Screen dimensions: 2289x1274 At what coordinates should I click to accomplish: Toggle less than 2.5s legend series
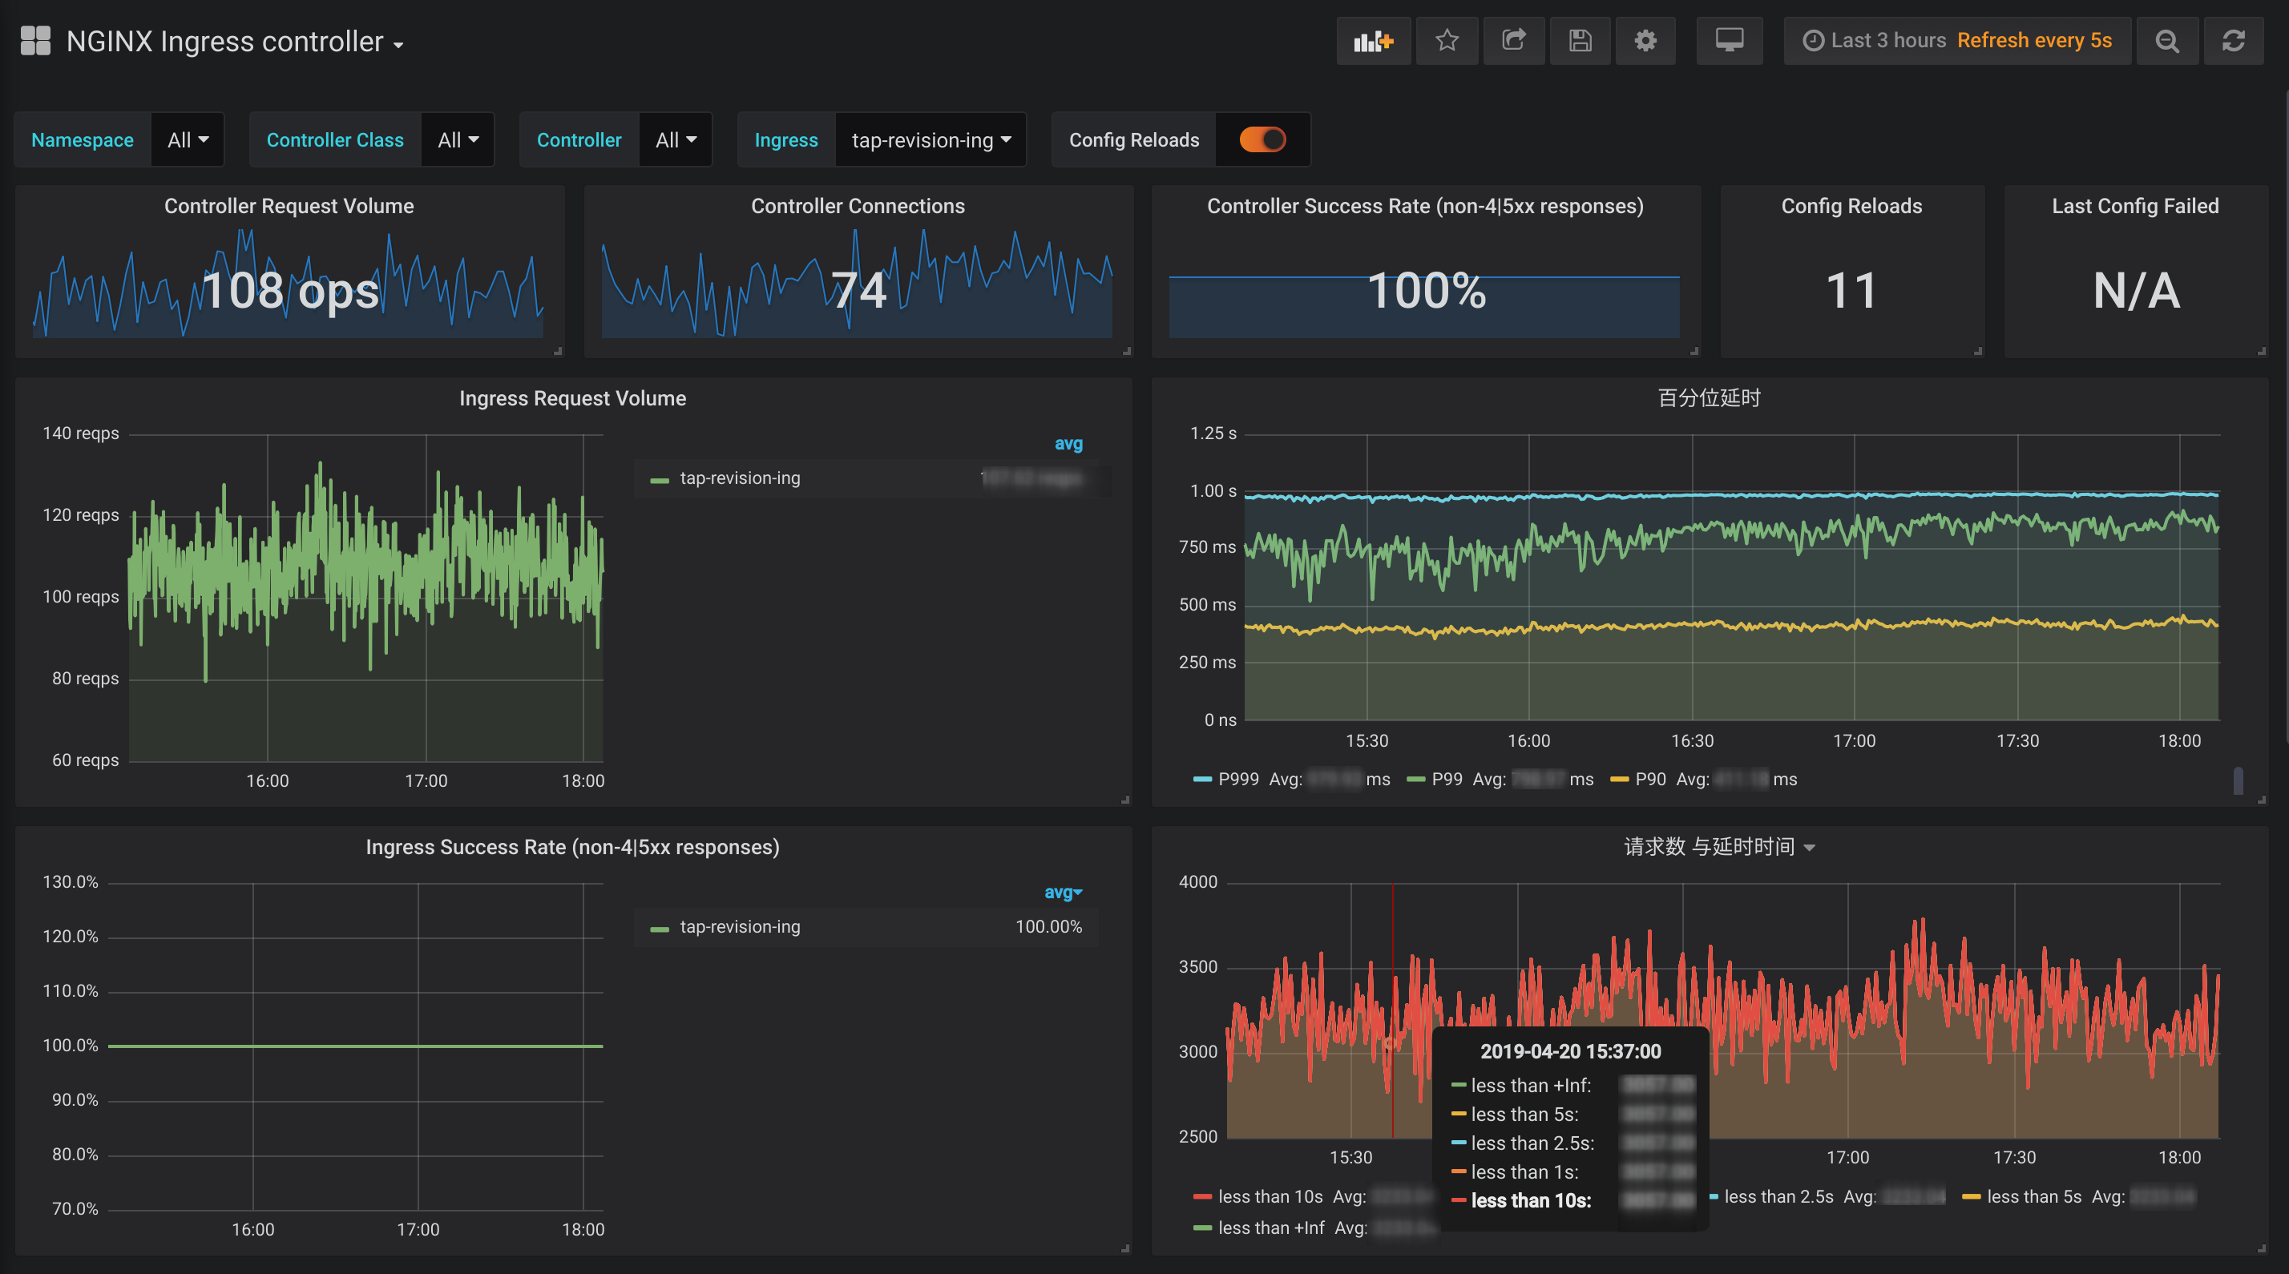click(x=1778, y=1197)
